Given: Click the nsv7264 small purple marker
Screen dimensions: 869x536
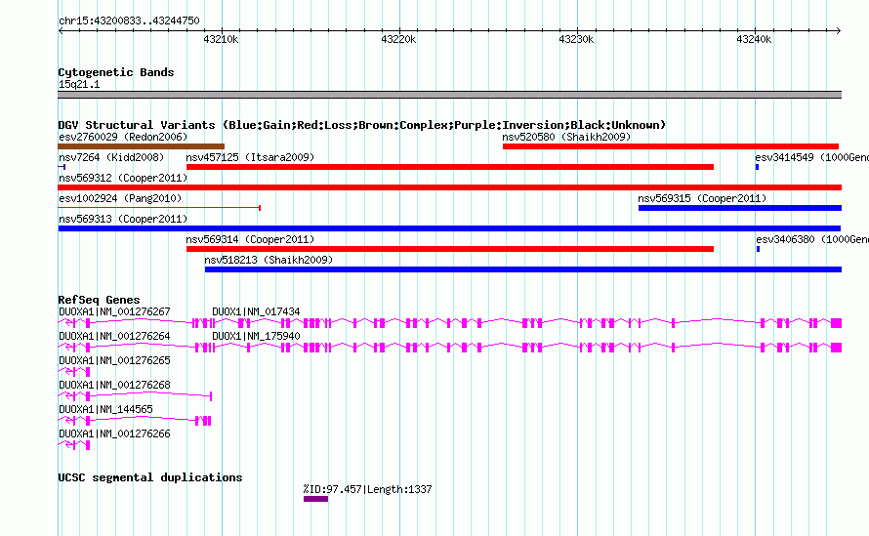Looking at the screenshot, I should tap(62, 167).
